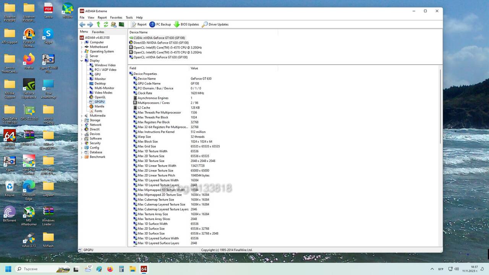Select the MSI Afterburner desktop icon
This screenshot has height=275, width=489.
coord(29,216)
